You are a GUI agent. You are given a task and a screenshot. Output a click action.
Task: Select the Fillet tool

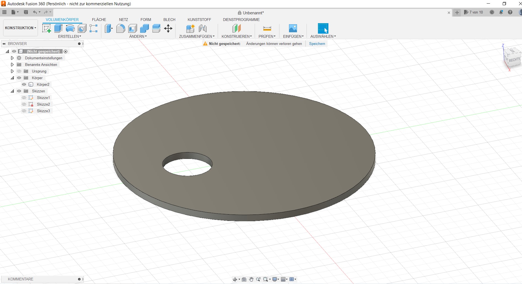121,28
